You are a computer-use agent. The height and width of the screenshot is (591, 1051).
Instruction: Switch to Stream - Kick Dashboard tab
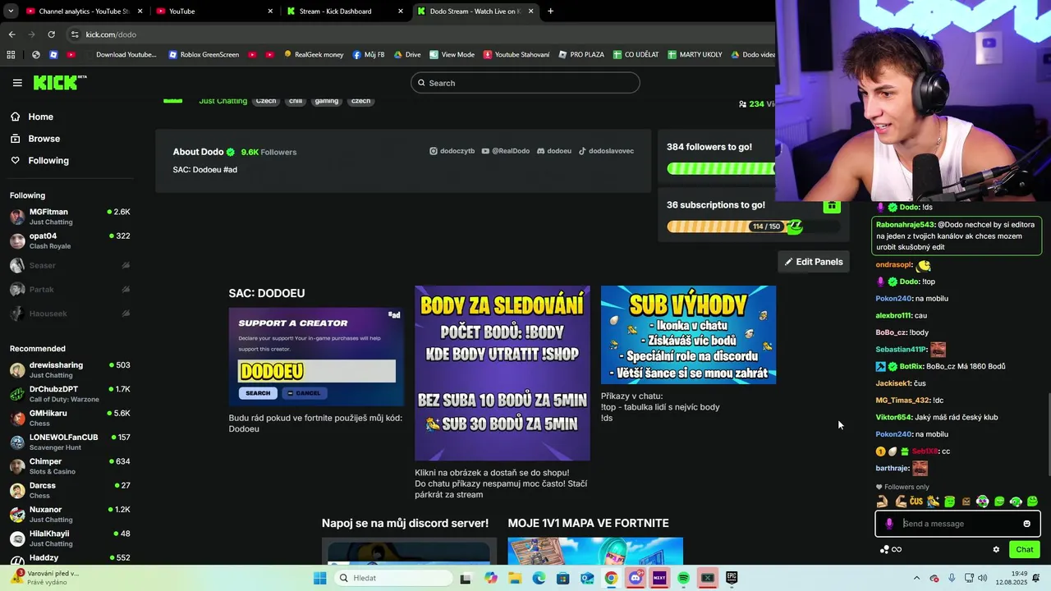pyautogui.click(x=345, y=11)
